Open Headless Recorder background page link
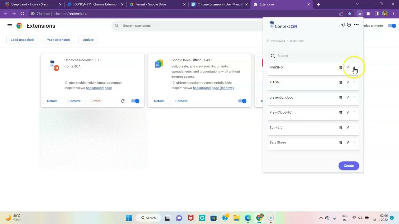The height and width of the screenshot is (224, 399). (99, 88)
